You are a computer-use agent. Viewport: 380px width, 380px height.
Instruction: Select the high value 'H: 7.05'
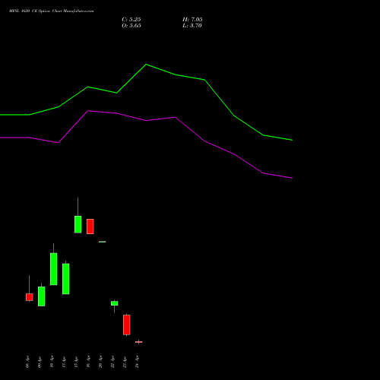click(192, 20)
